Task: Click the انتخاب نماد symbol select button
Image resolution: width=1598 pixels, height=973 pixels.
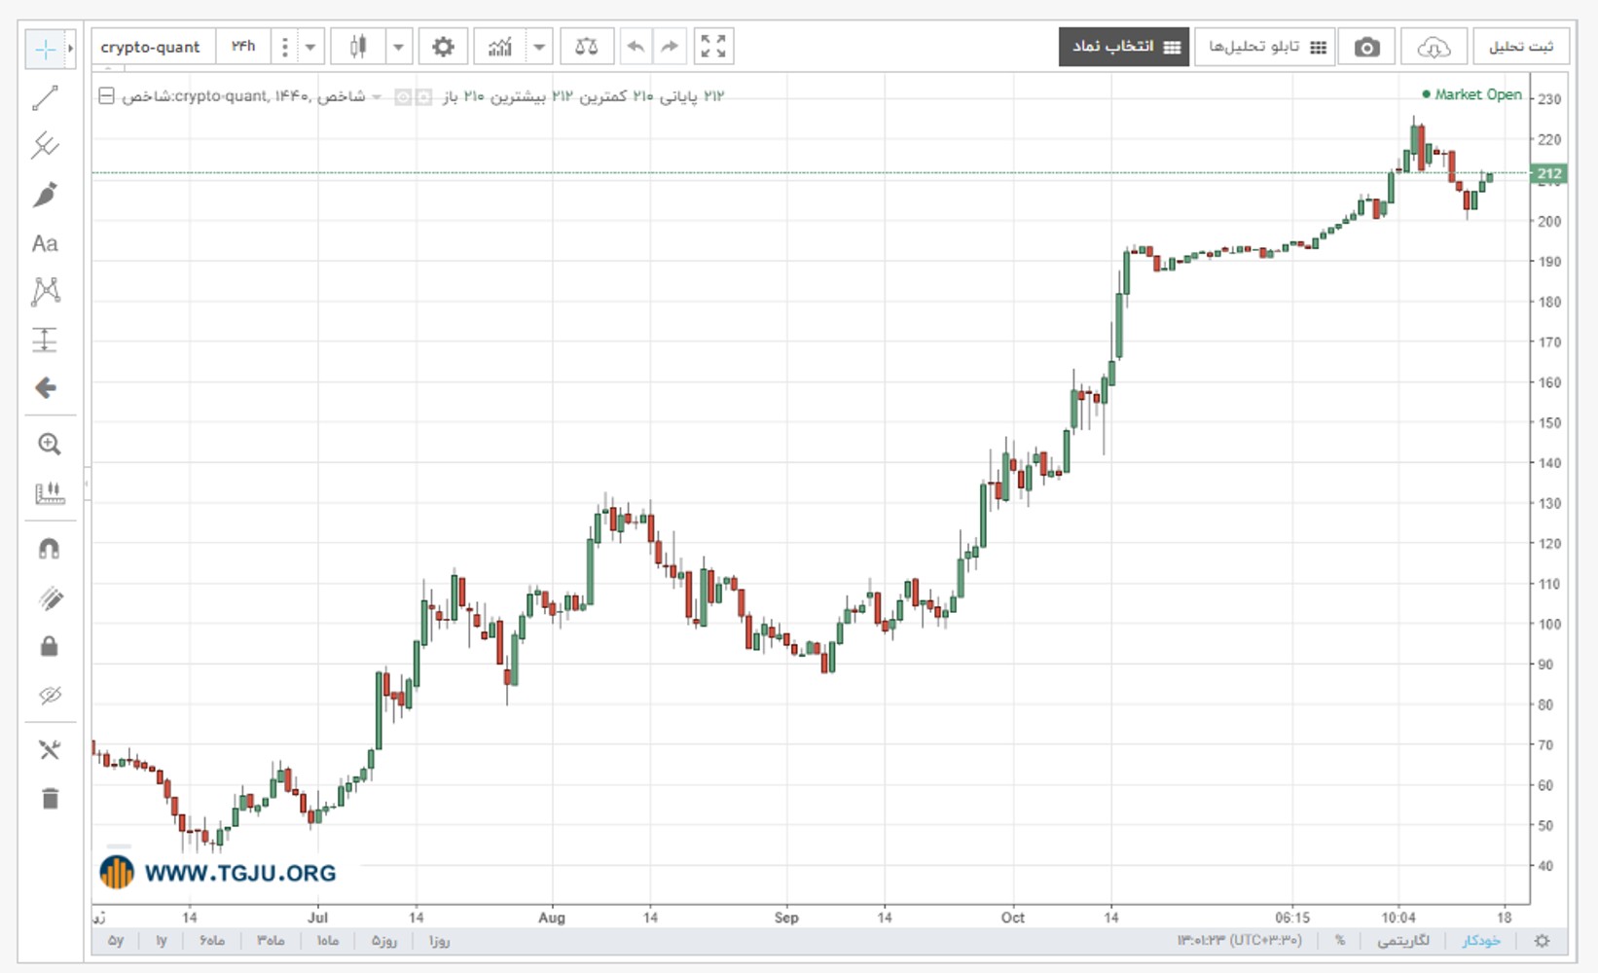Action: [x=1124, y=47]
